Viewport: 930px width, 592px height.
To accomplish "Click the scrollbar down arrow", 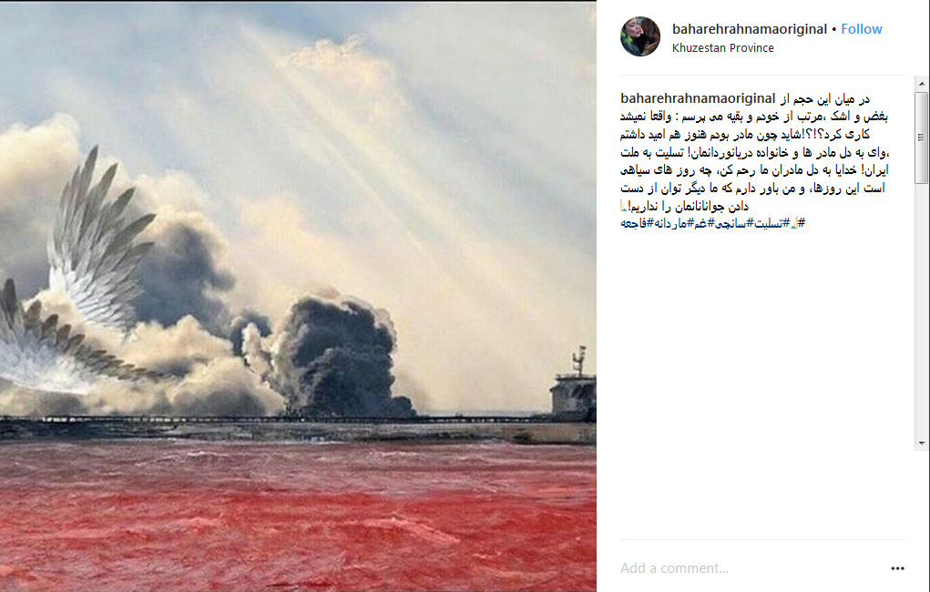I will point(922,444).
